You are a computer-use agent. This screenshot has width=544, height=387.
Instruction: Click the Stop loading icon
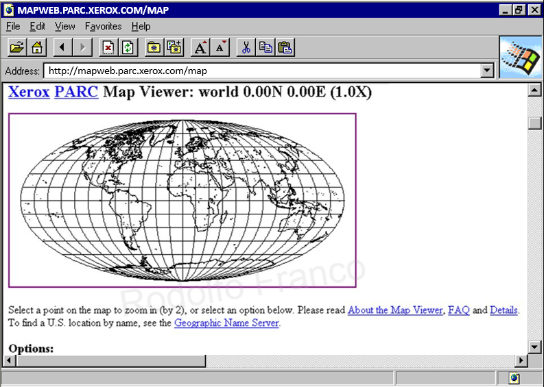tap(108, 47)
